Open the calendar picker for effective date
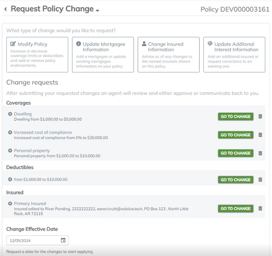Image resolution: width=272 pixels, height=256 pixels. pyautogui.click(x=63, y=240)
